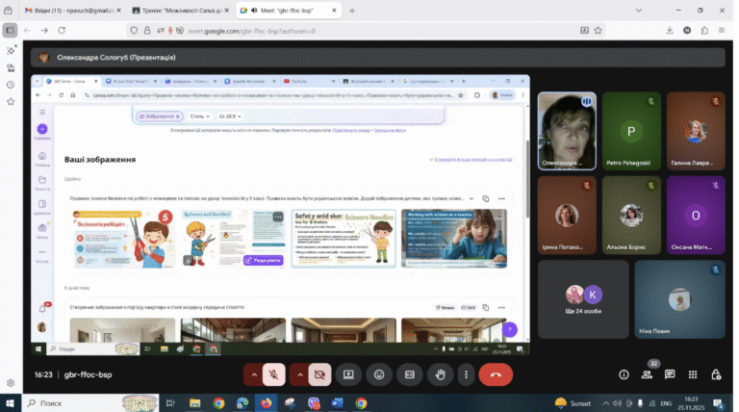Screen dimensions: 739x412
Task: Click the present screen button
Action: click(348, 374)
